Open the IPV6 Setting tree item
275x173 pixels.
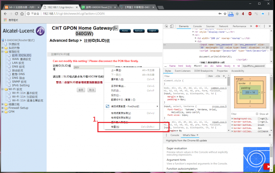pos(21,85)
